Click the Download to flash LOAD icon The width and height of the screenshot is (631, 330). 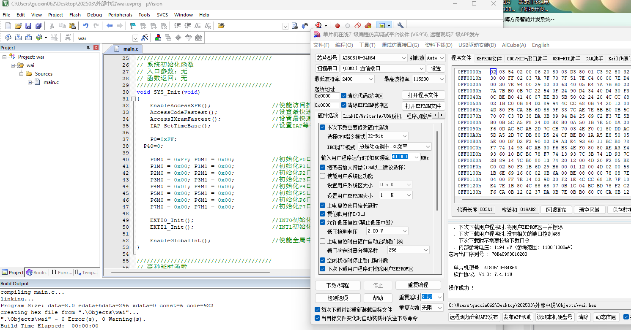pos(67,38)
